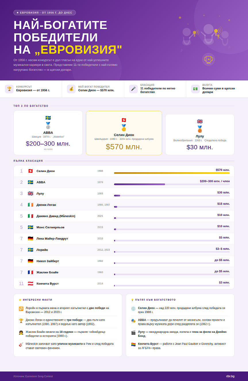Click the trophy circle emblem in the header
This screenshot has width=248, height=381.
(208, 59)
